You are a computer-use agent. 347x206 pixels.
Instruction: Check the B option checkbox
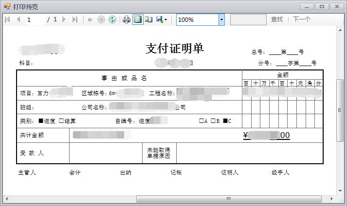point(213,121)
